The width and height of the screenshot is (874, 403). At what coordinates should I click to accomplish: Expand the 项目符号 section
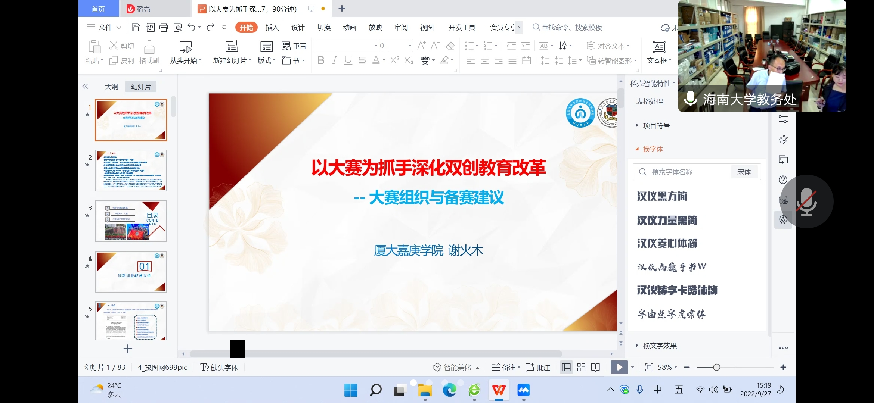coord(656,126)
